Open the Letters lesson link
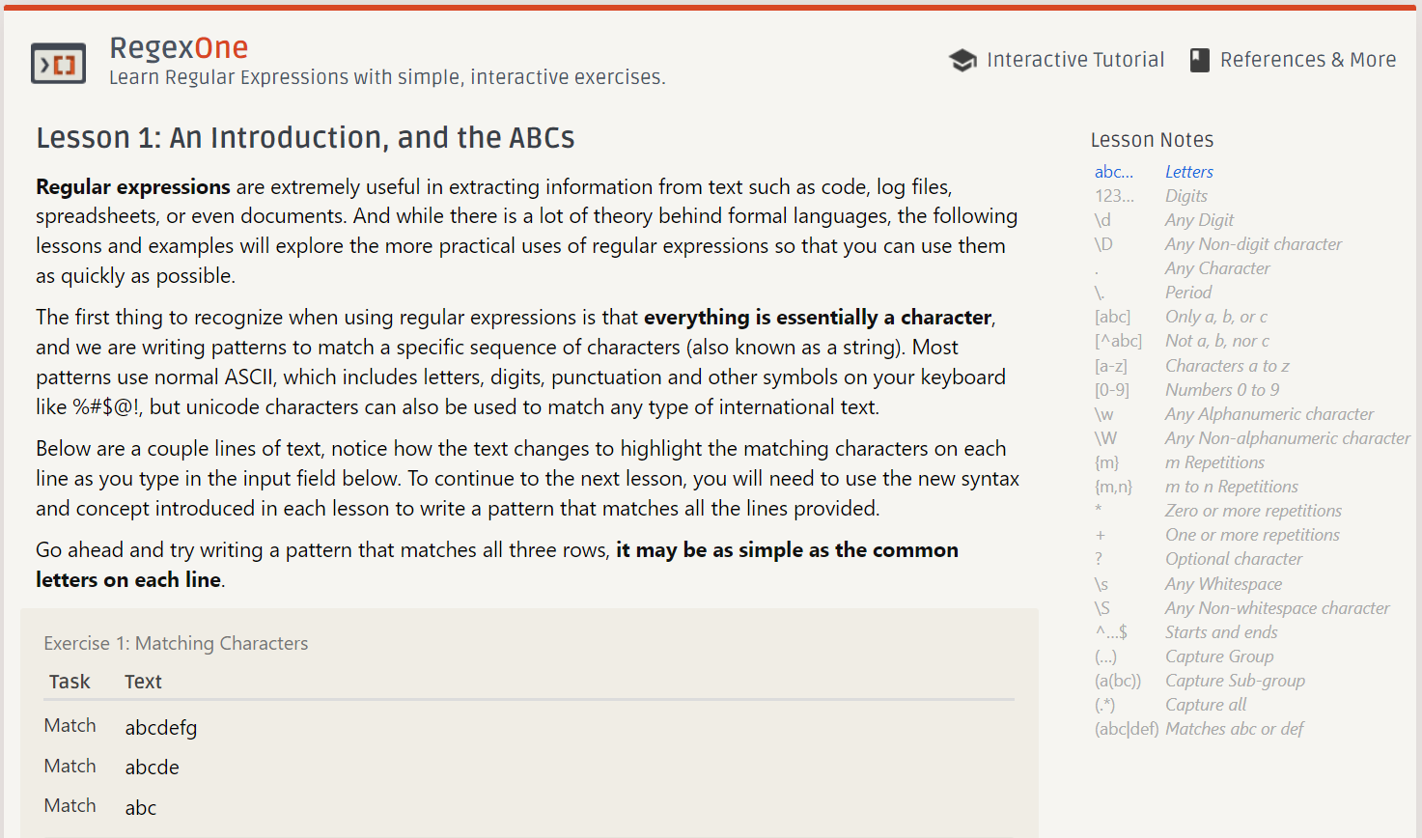The height and width of the screenshot is (838, 1422). pos(1189,172)
